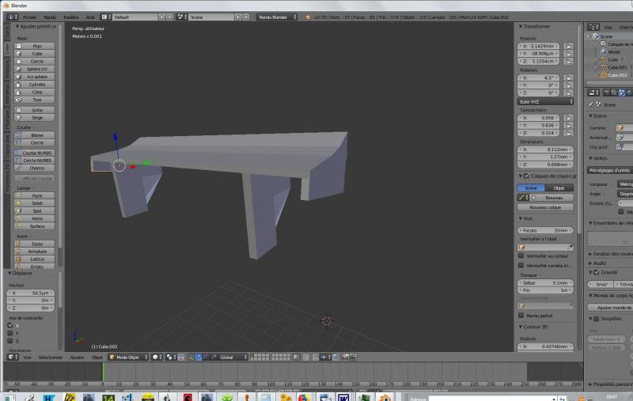
Task: Click the Nouveau calque button
Action: (x=546, y=207)
